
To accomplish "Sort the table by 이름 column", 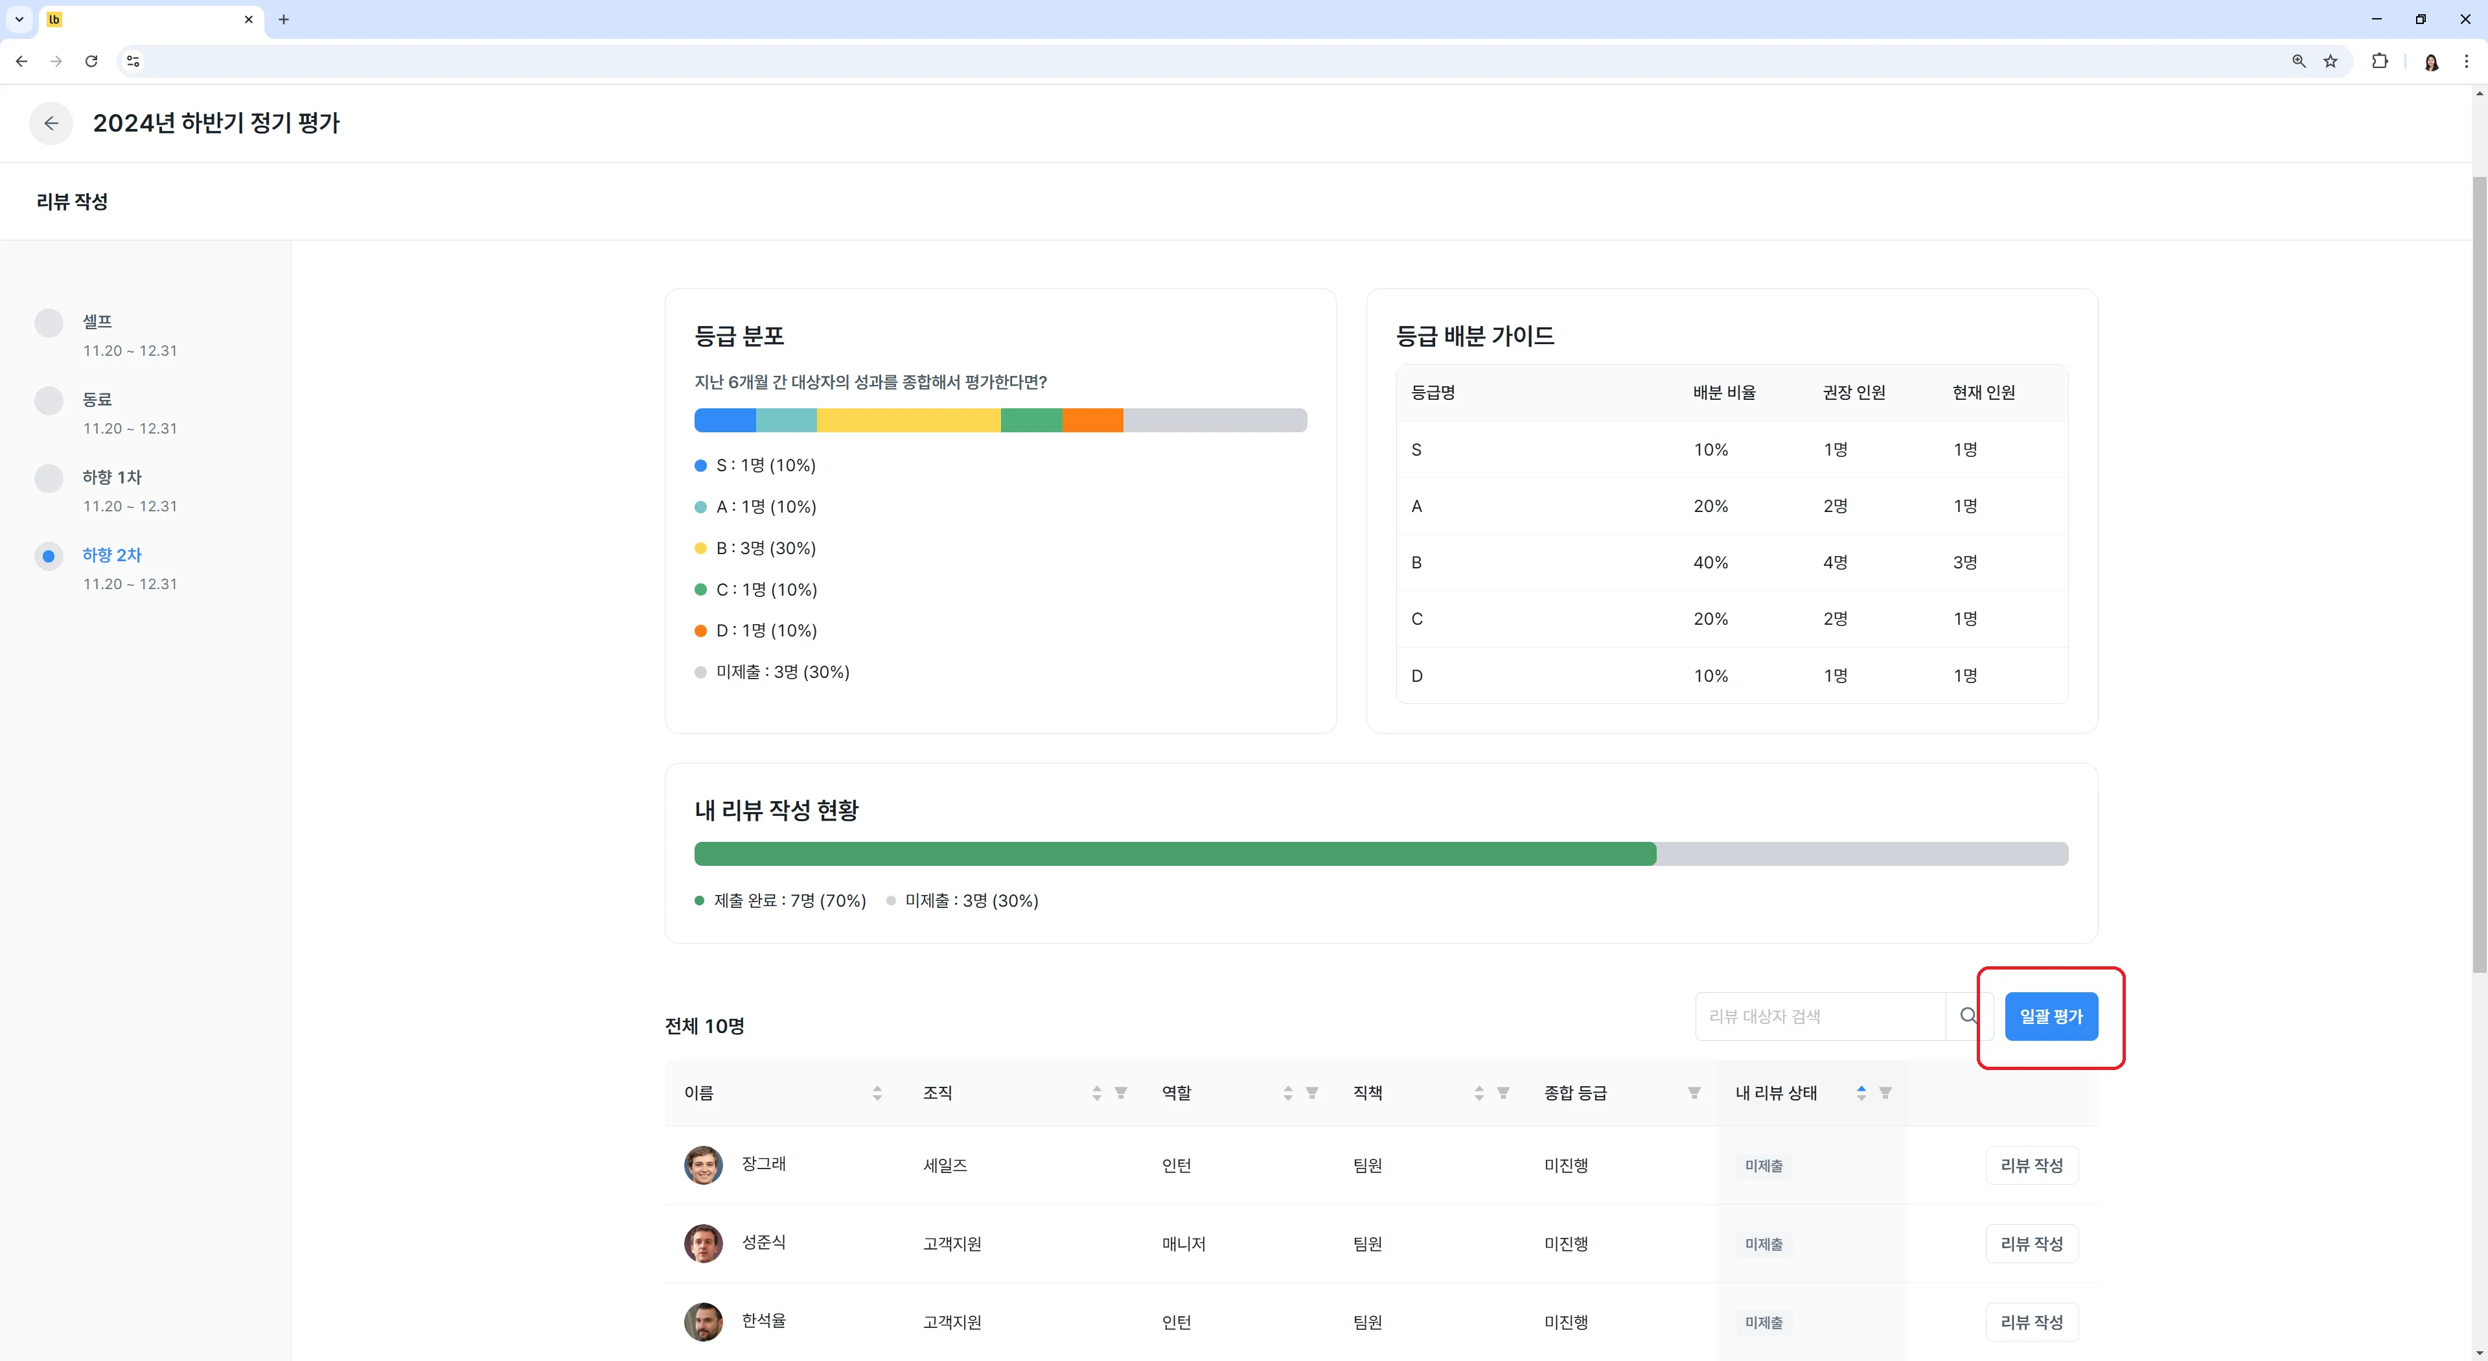I will 877,1093.
